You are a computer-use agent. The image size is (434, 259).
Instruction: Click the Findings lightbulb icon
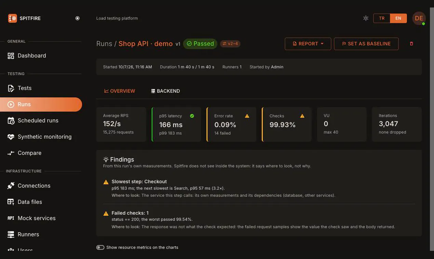tap(106, 159)
